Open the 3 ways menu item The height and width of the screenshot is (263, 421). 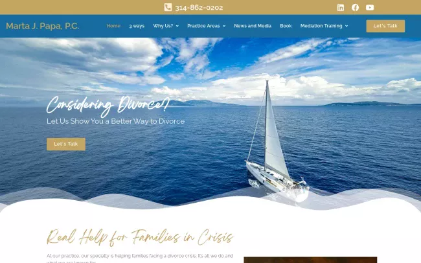pyautogui.click(x=137, y=26)
